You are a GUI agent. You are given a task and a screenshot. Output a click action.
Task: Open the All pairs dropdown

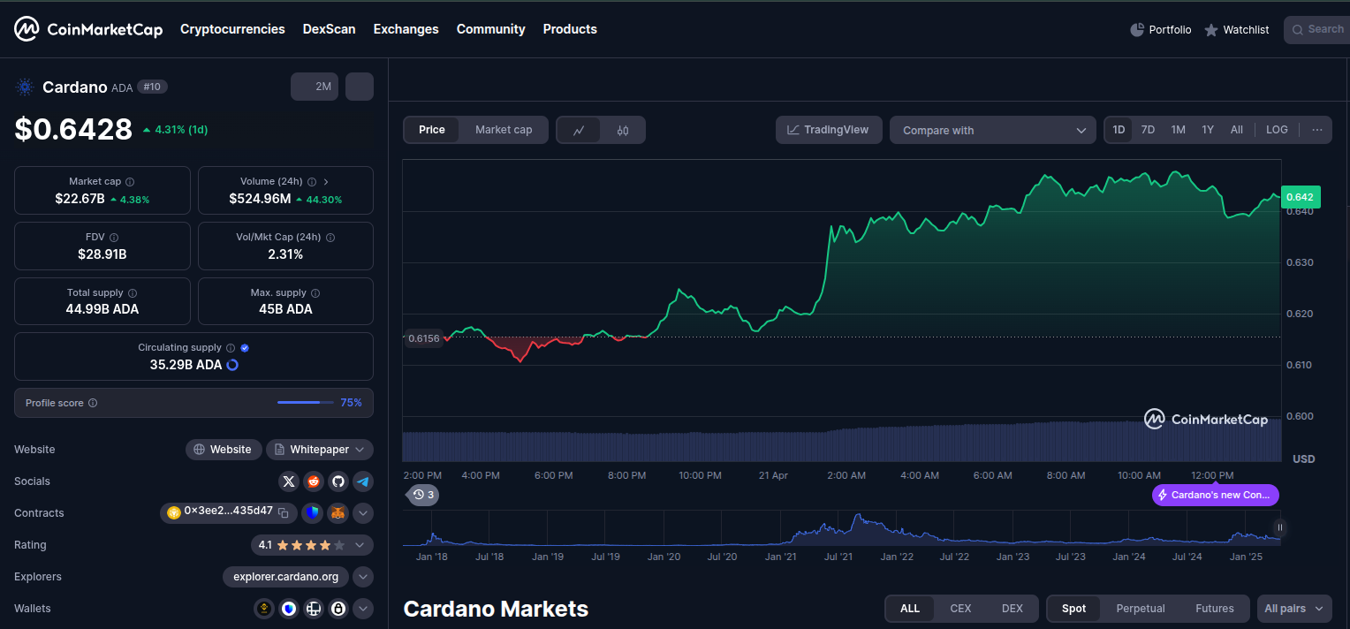click(1294, 609)
